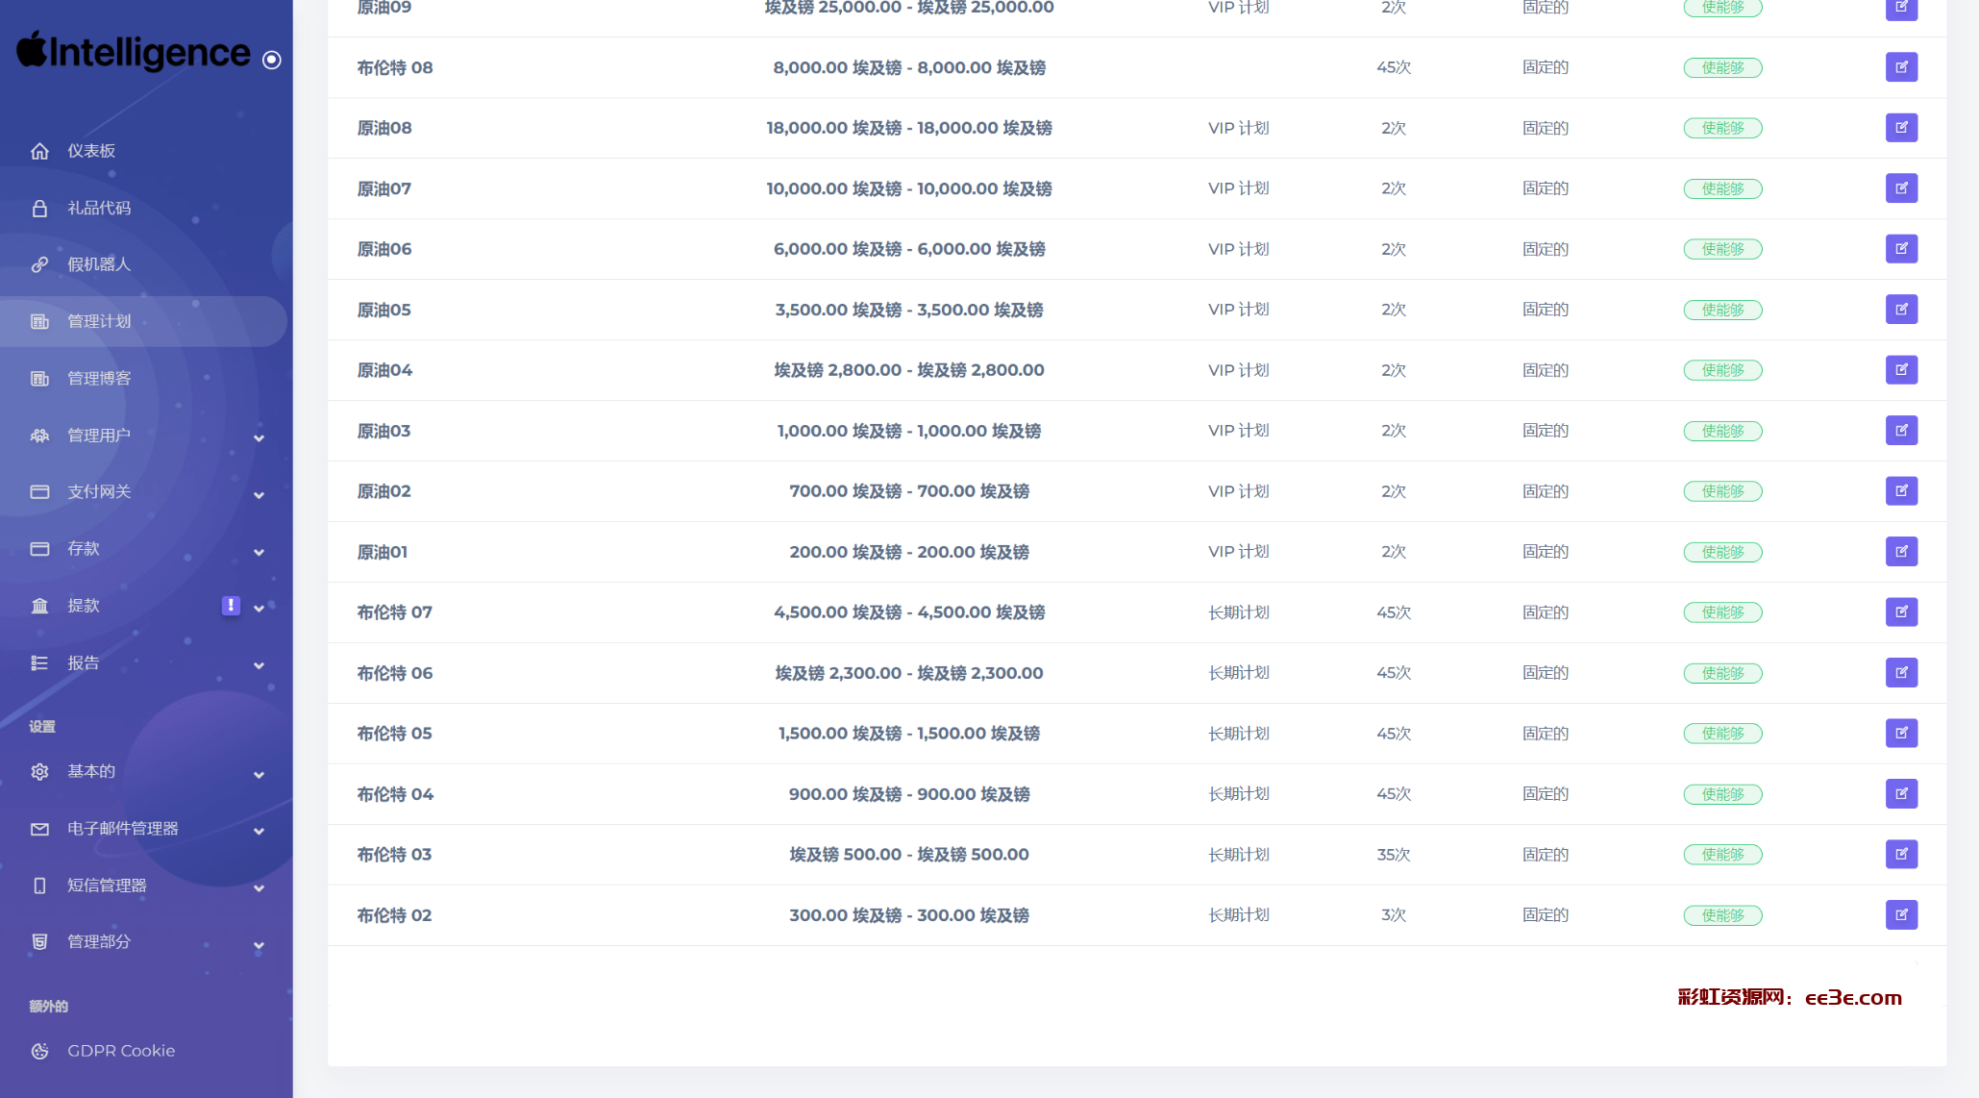Click the 长期计划 label in 布伦特 06 row
Screen dimensions: 1979x1098
[1239, 673]
